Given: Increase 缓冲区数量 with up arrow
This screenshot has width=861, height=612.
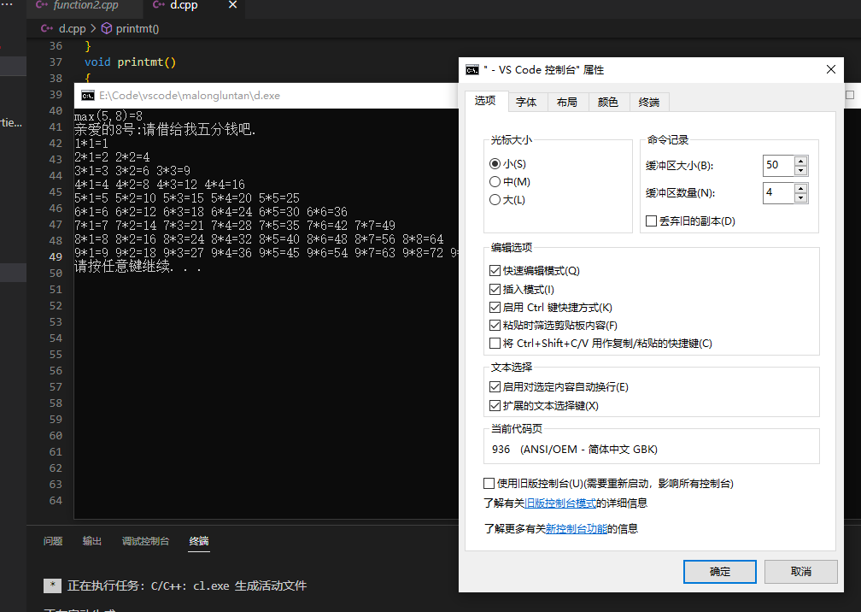Looking at the screenshot, I should (x=801, y=188).
